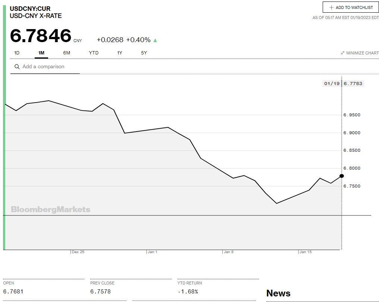The width and height of the screenshot is (379, 302).
Task: Switch chart to YTD range
Action: [x=94, y=53]
